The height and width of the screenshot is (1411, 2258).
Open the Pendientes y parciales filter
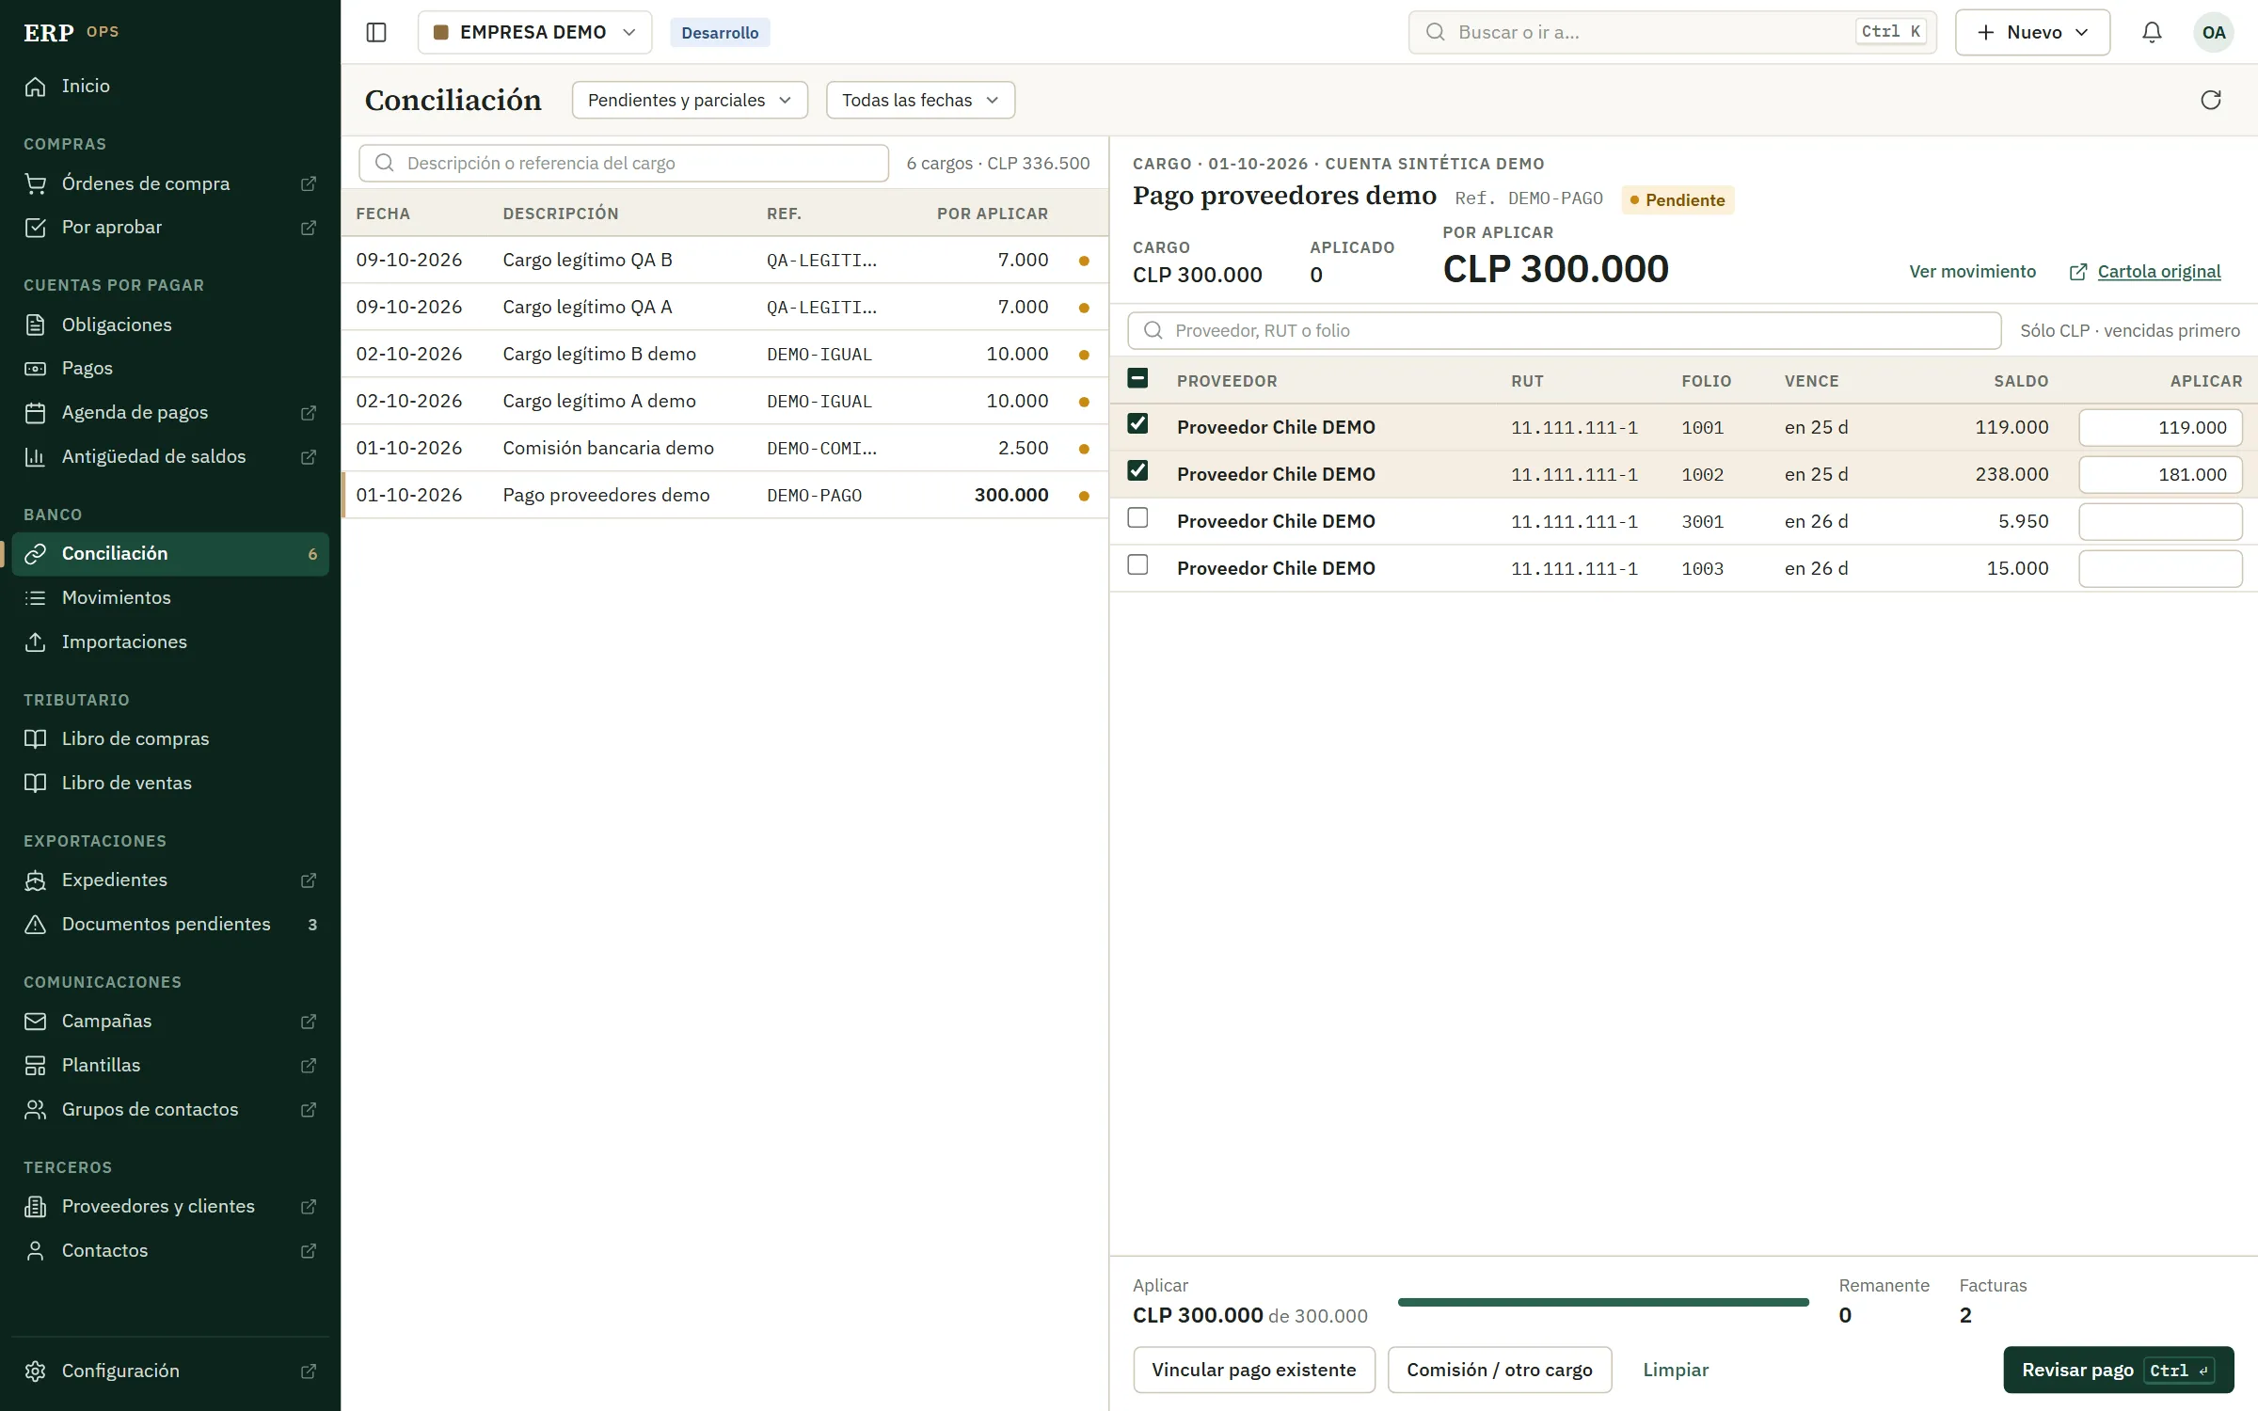click(x=690, y=100)
